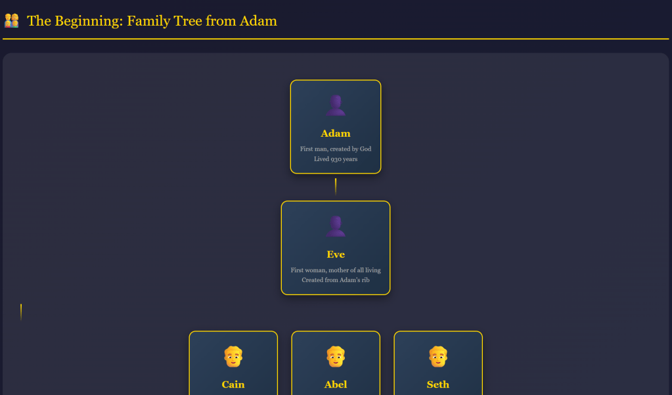
Task: Click the text 'Created from Adam's rib'
Action: pyautogui.click(x=336, y=279)
